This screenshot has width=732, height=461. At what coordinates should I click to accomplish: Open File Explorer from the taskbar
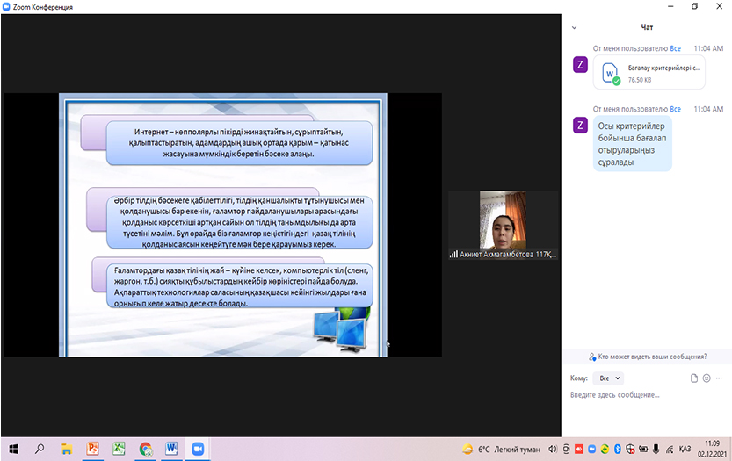click(x=66, y=449)
